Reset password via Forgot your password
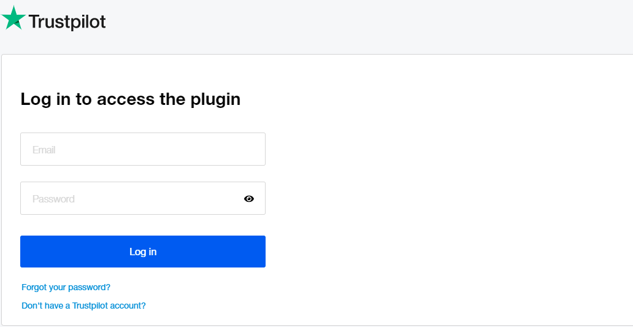The height and width of the screenshot is (327, 633). [66, 287]
